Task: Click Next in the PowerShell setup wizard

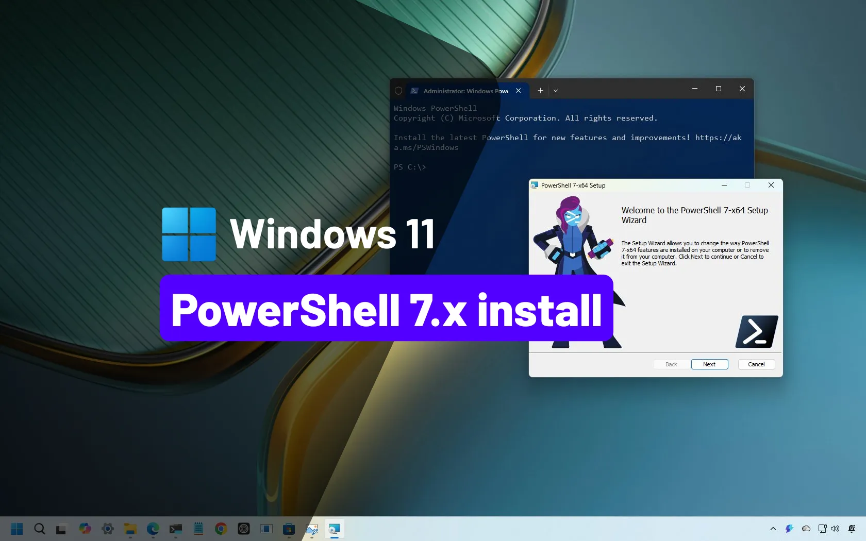Action: (709, 364)
